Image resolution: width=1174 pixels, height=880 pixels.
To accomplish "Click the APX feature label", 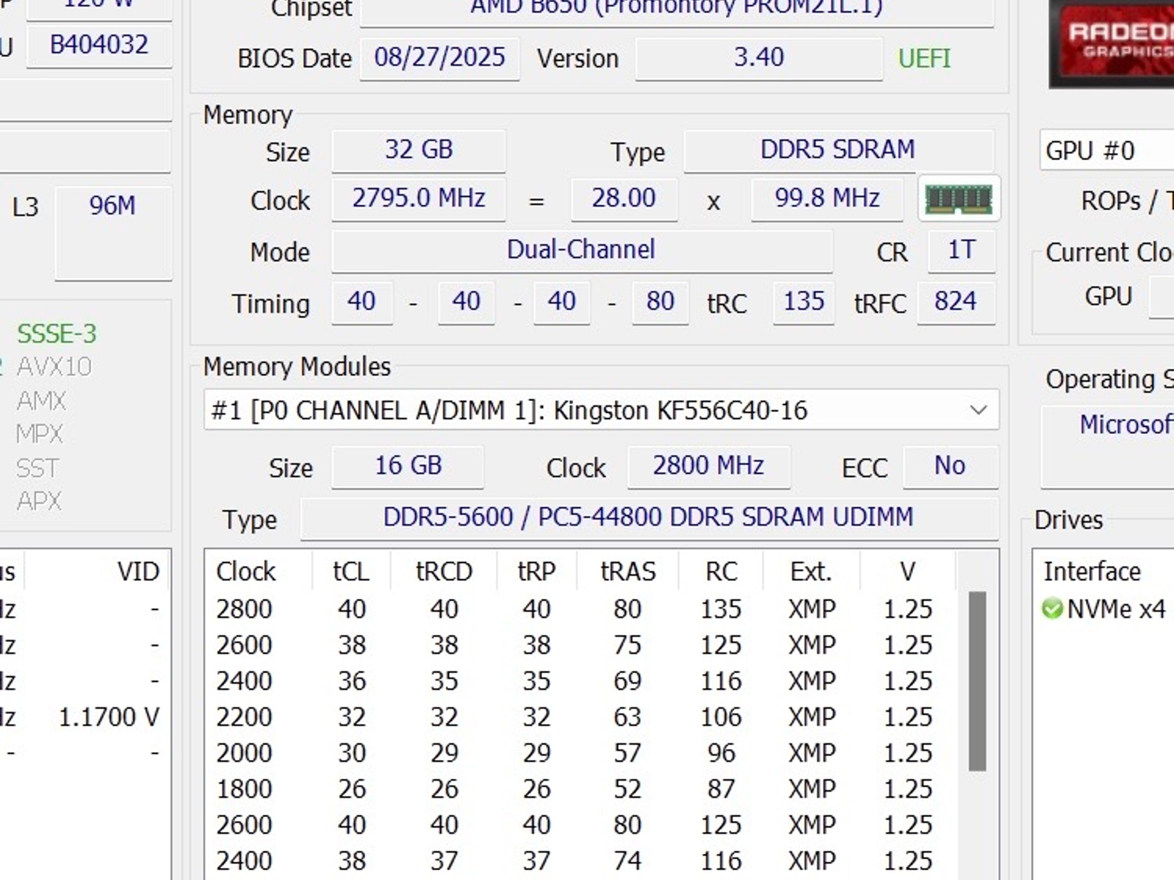I will [39, 502].
